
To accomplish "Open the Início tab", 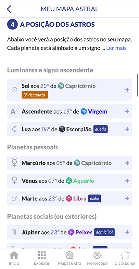I will tap(14, 258).
